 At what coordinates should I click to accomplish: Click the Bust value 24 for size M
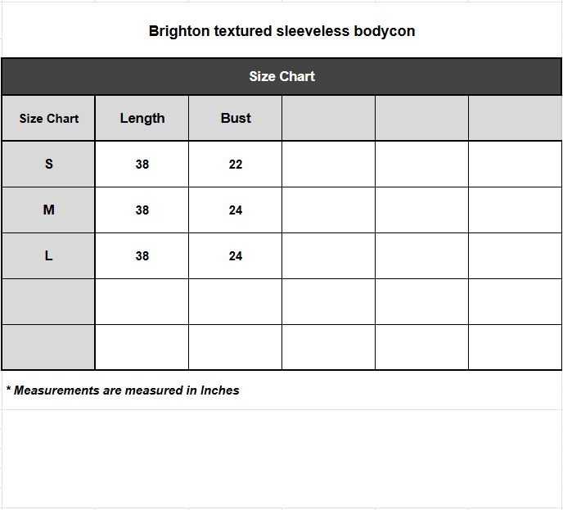click(x=236, y=210)
